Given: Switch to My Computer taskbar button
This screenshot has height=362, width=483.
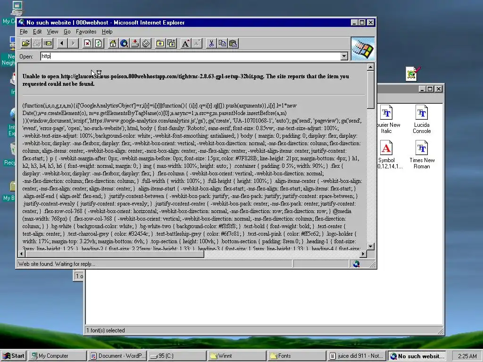Looking at the screenshot, I should [57, 356].
